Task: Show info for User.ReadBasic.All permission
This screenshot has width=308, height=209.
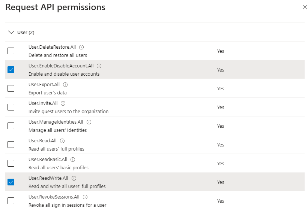Action: [x=73, y=160]
